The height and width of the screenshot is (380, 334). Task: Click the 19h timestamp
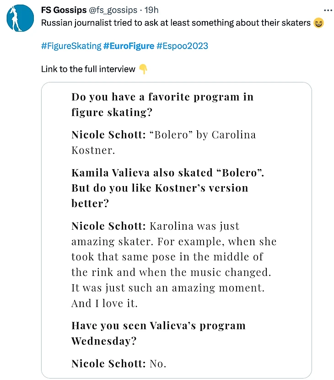(152, 10)
